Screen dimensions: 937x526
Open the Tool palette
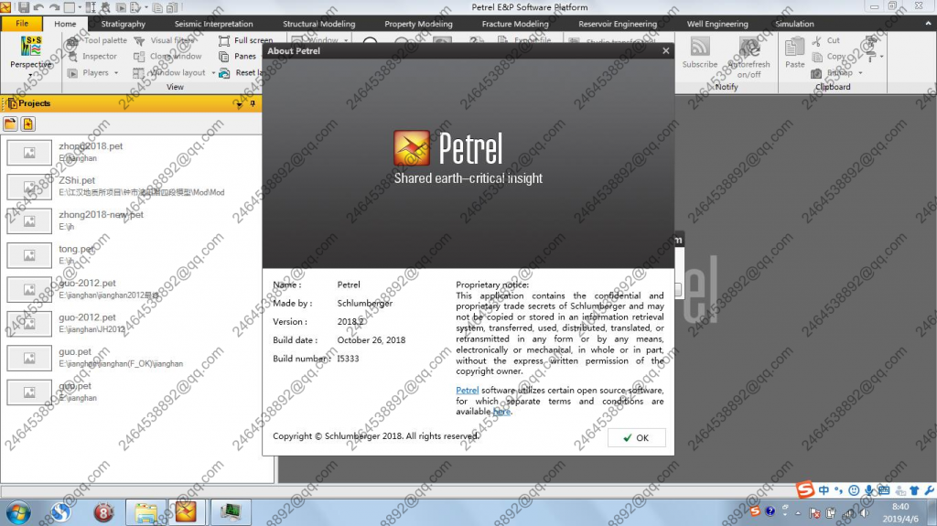[97, 40]
